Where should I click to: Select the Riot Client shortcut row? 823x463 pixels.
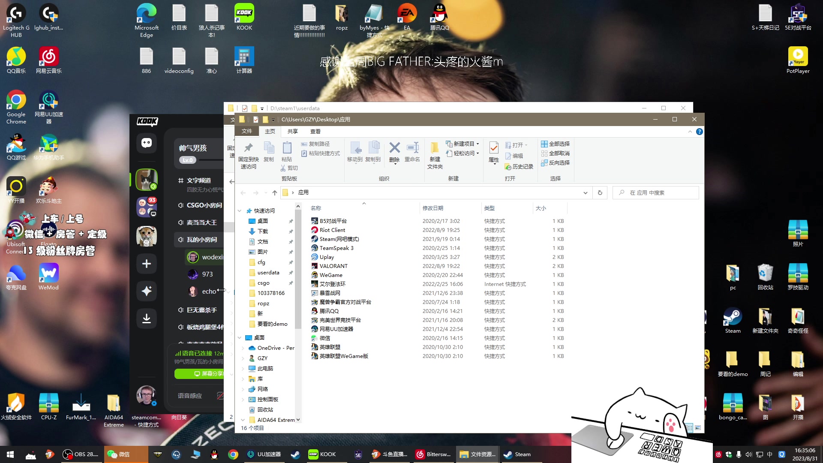tap(437, 230)
